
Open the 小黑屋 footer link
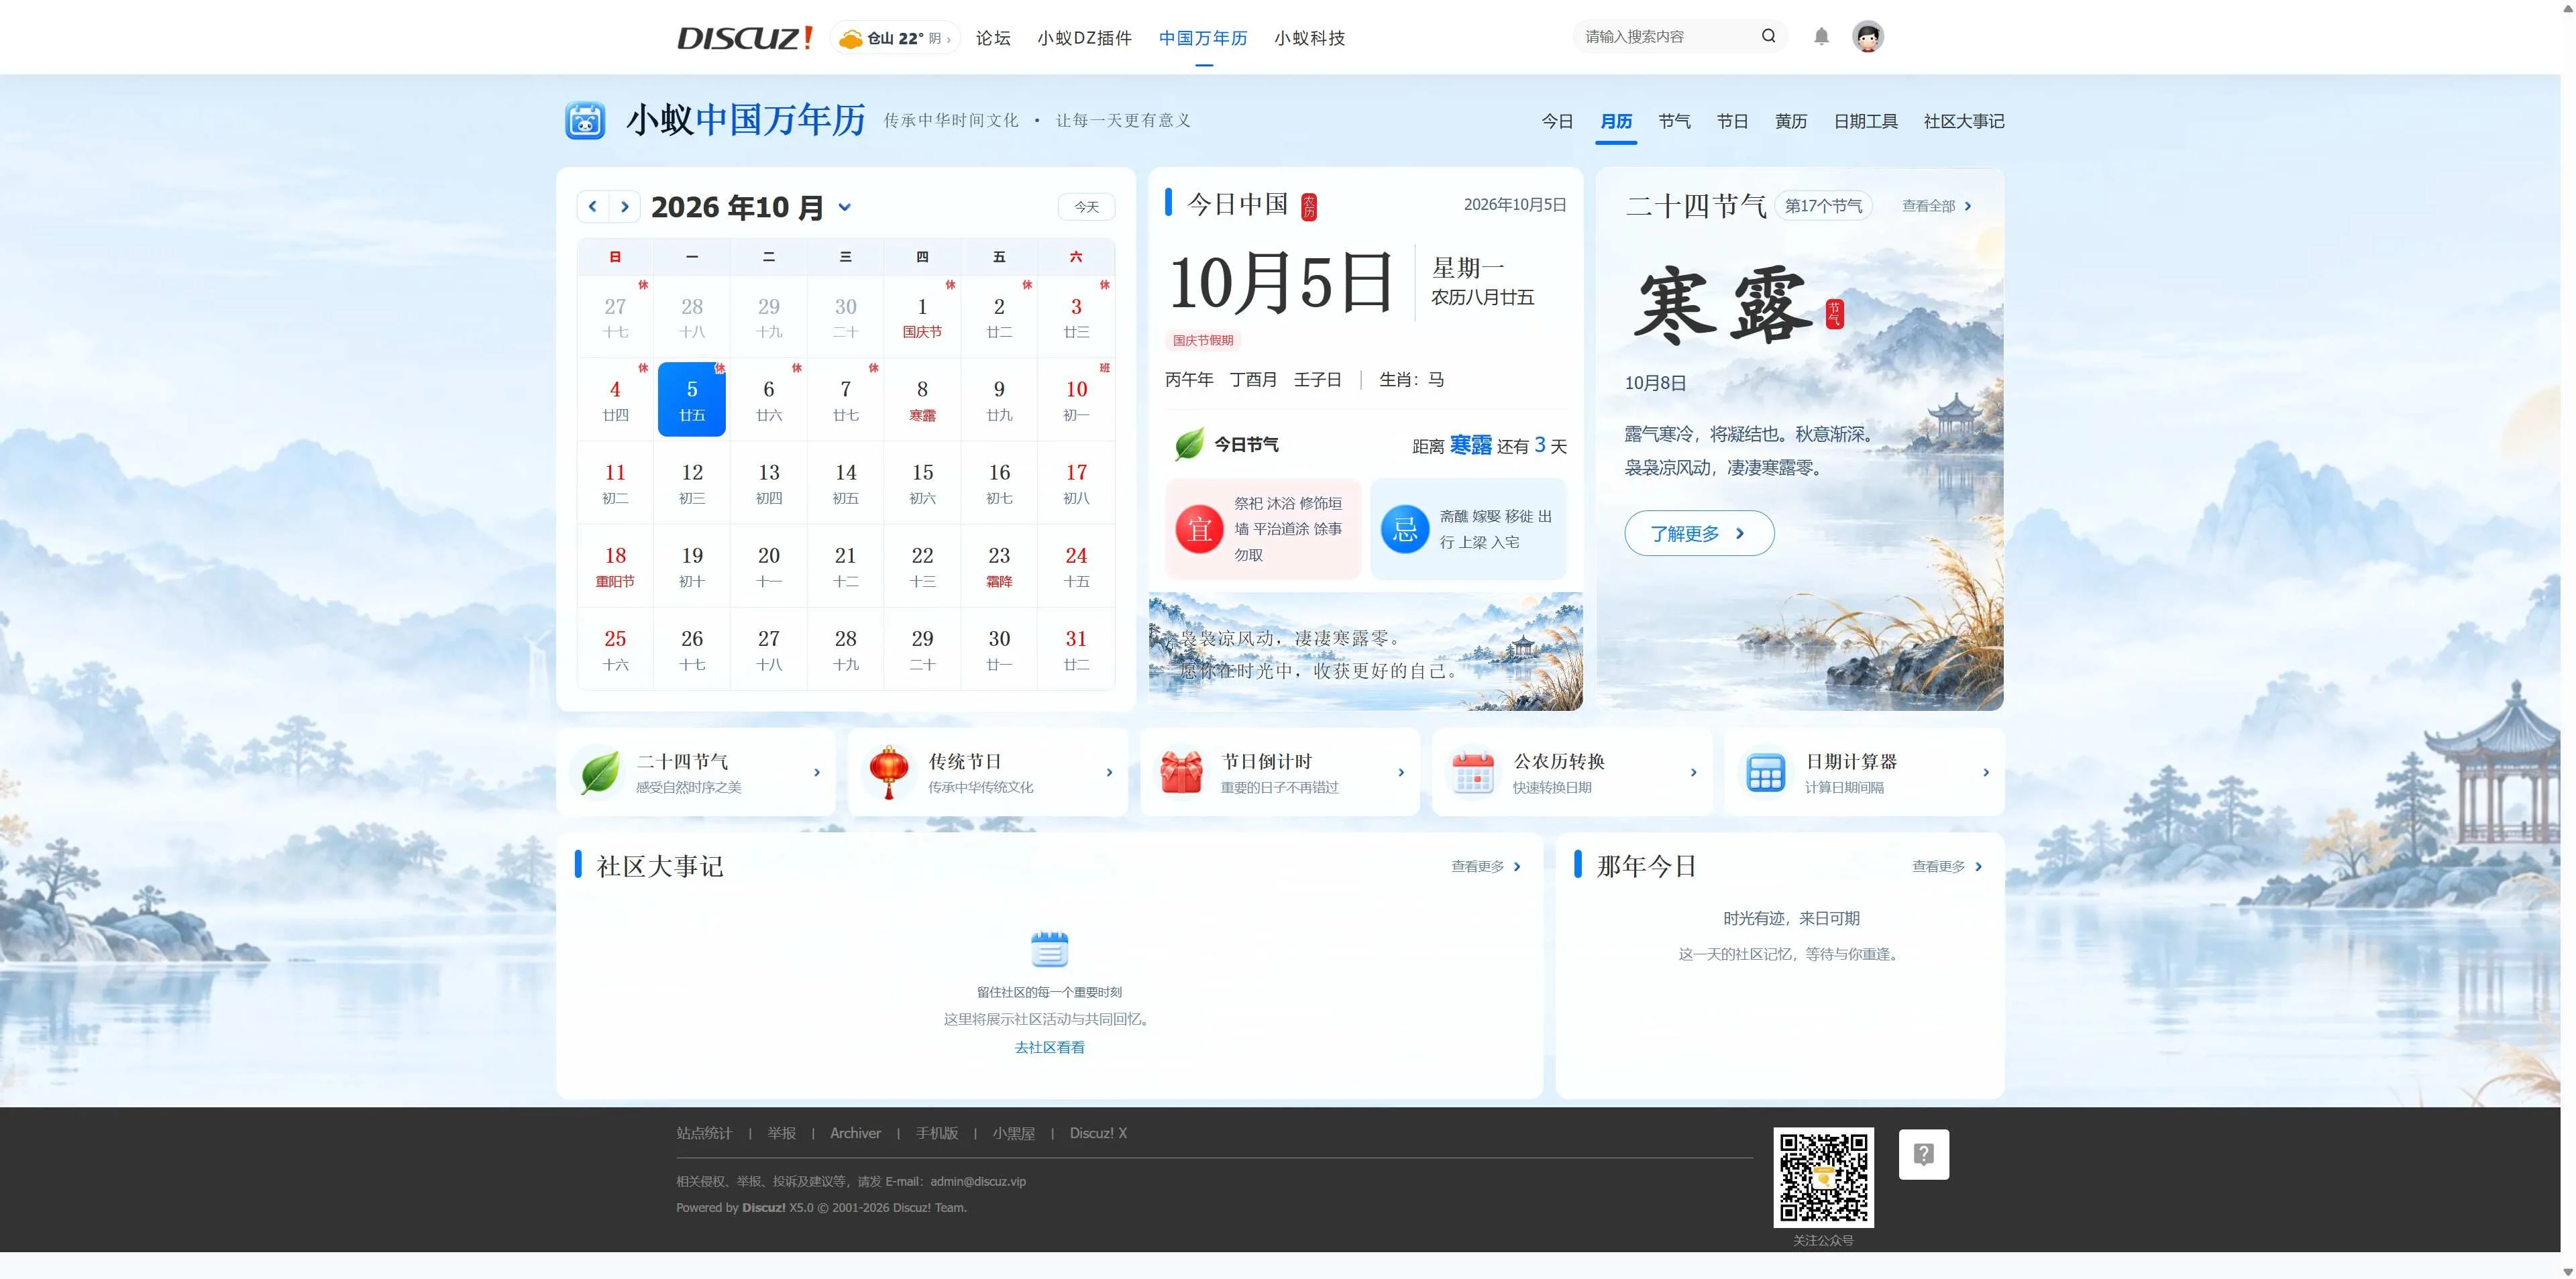[x=1013, y=1133]
